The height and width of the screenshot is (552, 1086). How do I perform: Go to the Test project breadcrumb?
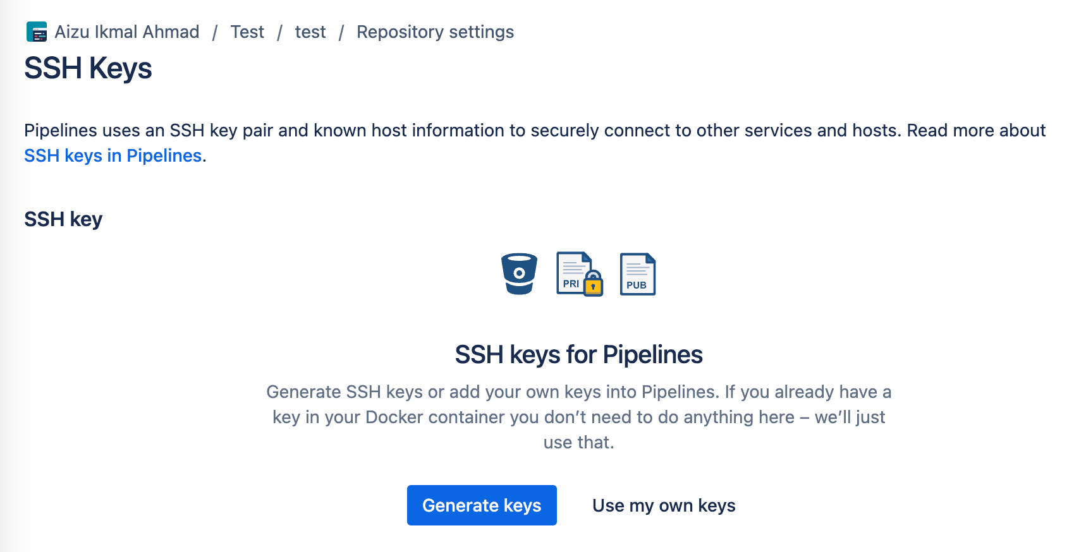click(247, 32)
